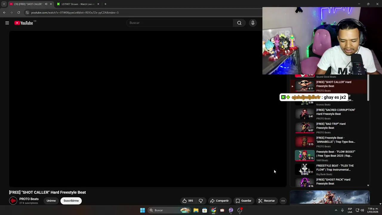Click the YAR1Beatz channel name
382x215 pixels.
click(x=322, y=160)
